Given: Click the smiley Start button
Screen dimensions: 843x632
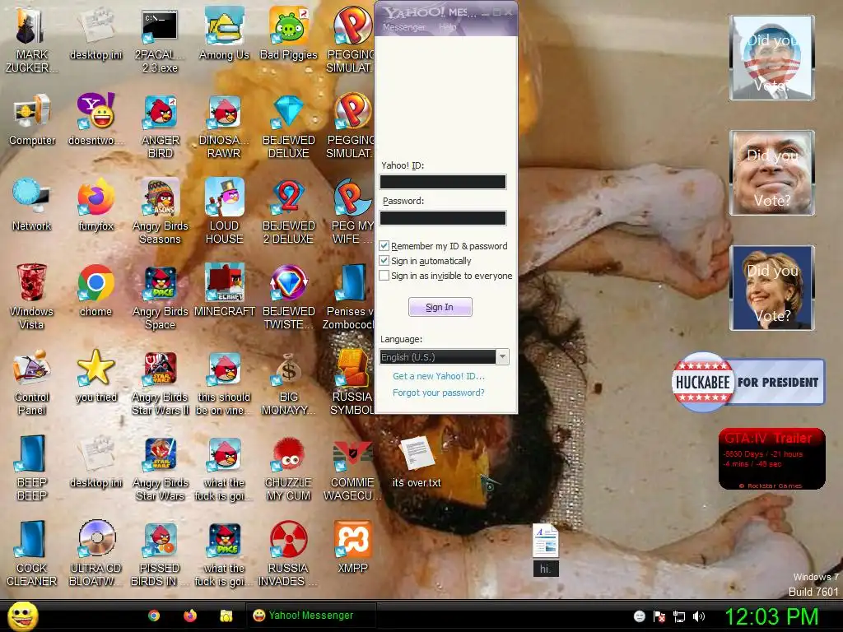Looking at the screenshot, I should pos(22,616).
